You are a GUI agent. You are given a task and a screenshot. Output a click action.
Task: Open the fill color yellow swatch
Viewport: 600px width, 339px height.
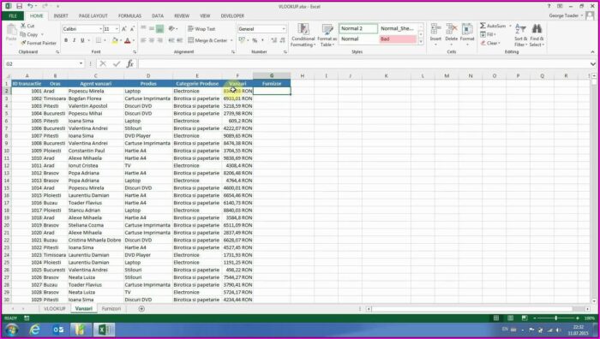tap(114, 40)
